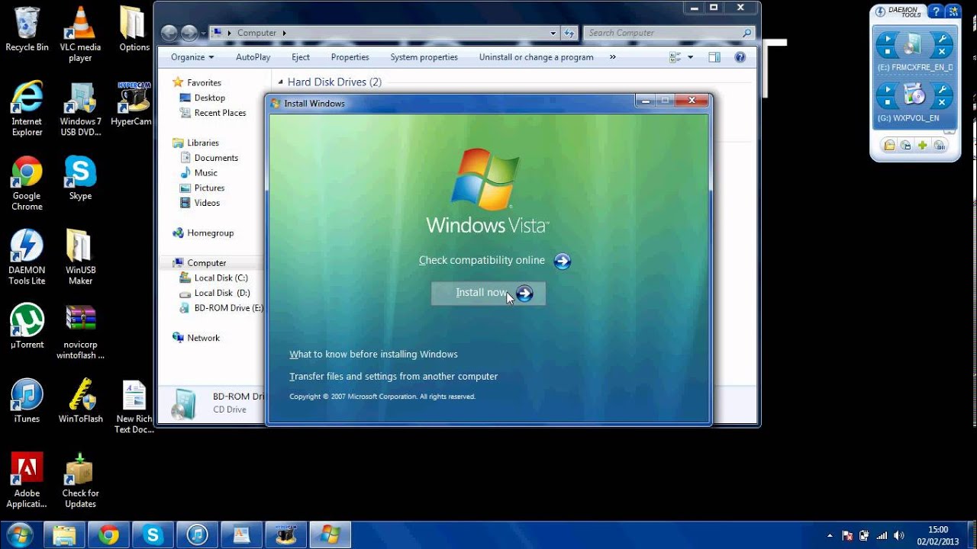Click AutoPlay in Explorer toolbar
The width and height of the screenshot is (977, 549).
[253, 57]
